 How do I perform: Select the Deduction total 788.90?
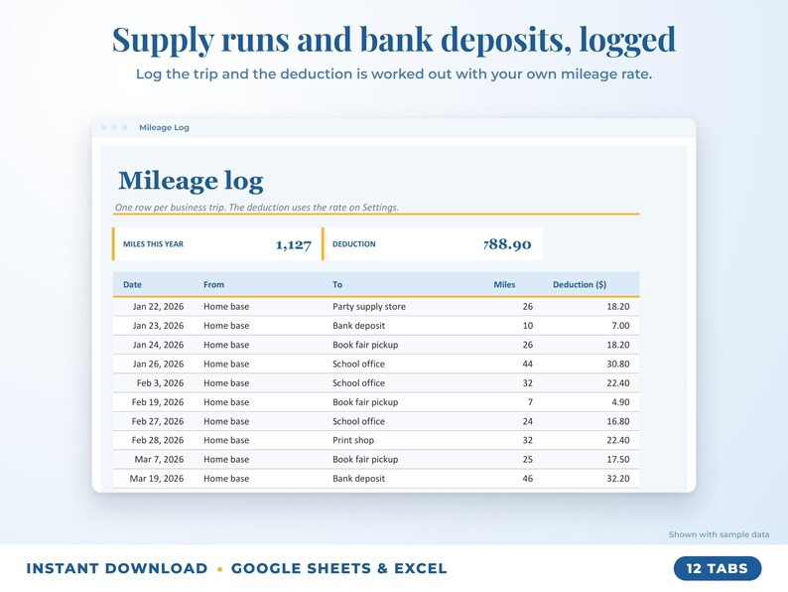tap(507, 244)
